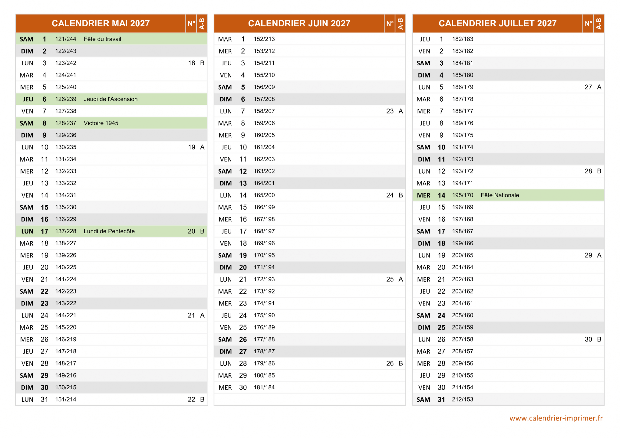620x438 pixels.
Task: Click the Fête Nationale entry in July
Action: tap(500, 195)
